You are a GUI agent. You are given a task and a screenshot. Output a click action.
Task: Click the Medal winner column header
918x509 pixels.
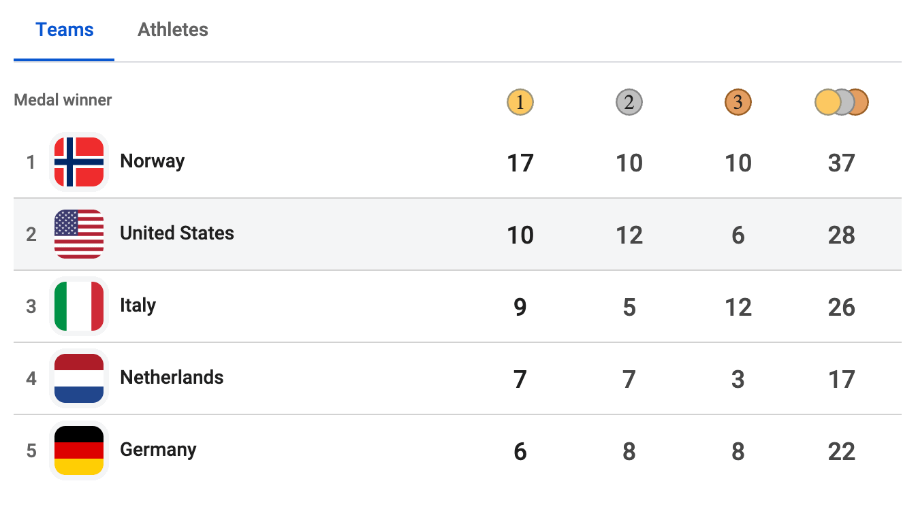click(63, 100)
